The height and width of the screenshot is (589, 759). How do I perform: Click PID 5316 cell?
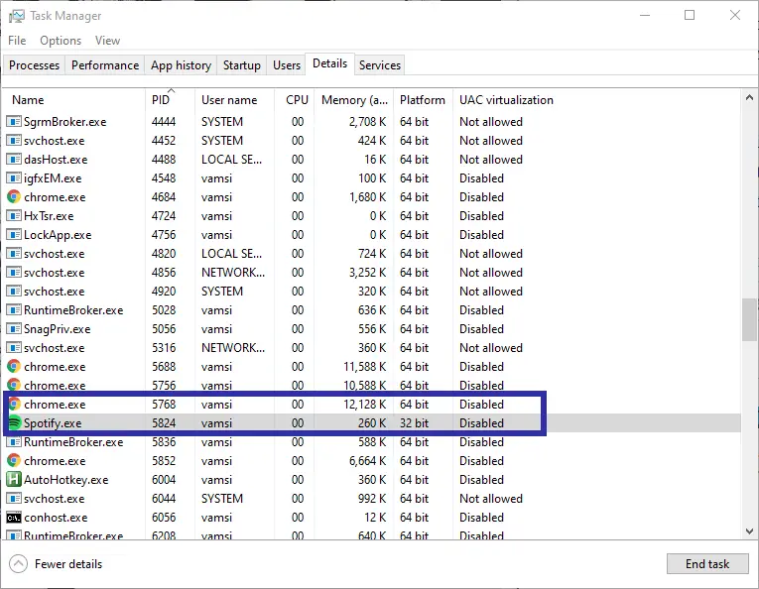point(164,348)
